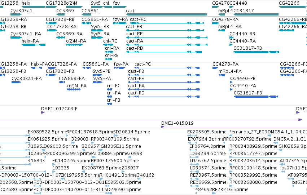
Task: Open the CG31817-PB protein
Action: click(x=256, y=97)
